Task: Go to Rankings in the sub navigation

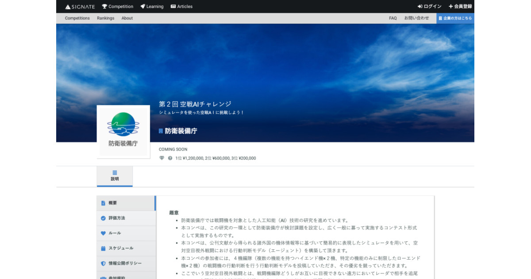Action: 106,18
